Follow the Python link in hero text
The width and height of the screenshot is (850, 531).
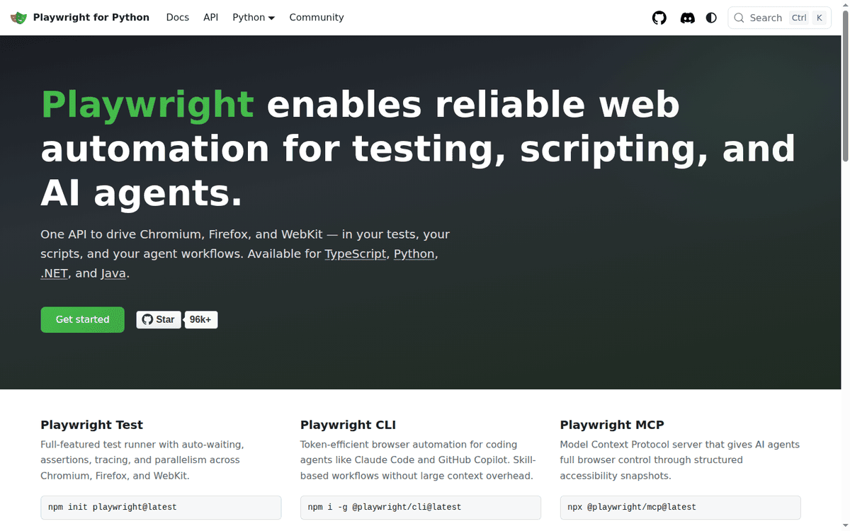[414, 253]
